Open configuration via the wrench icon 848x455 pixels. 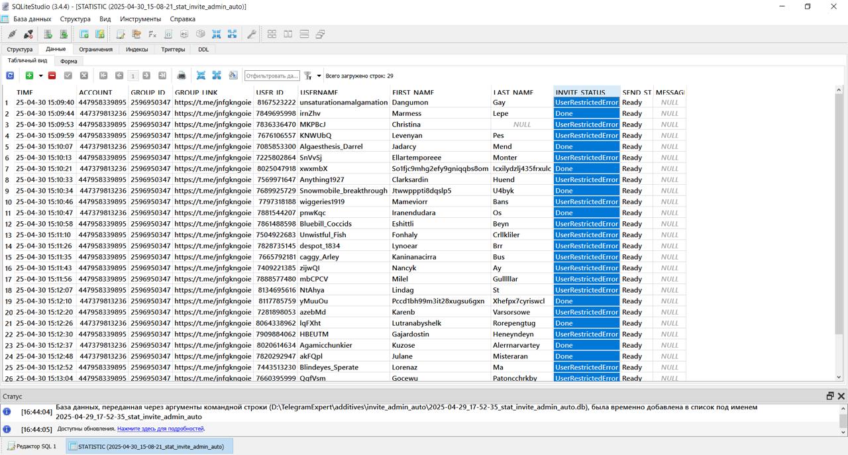tap(252, 34)
